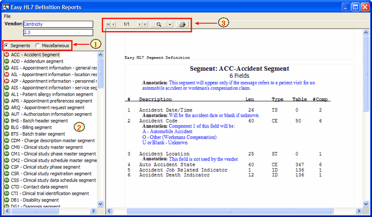Click segment list scroll down arrow
This screenshot has height=217, width=372.
101,204
